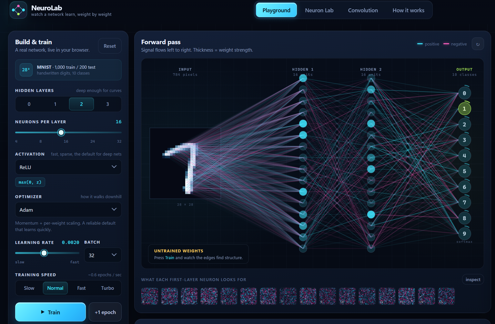This screenshot has width=495, height=324.
Task: Click the refresh icon in Forward pass
Action: [478, 44]
